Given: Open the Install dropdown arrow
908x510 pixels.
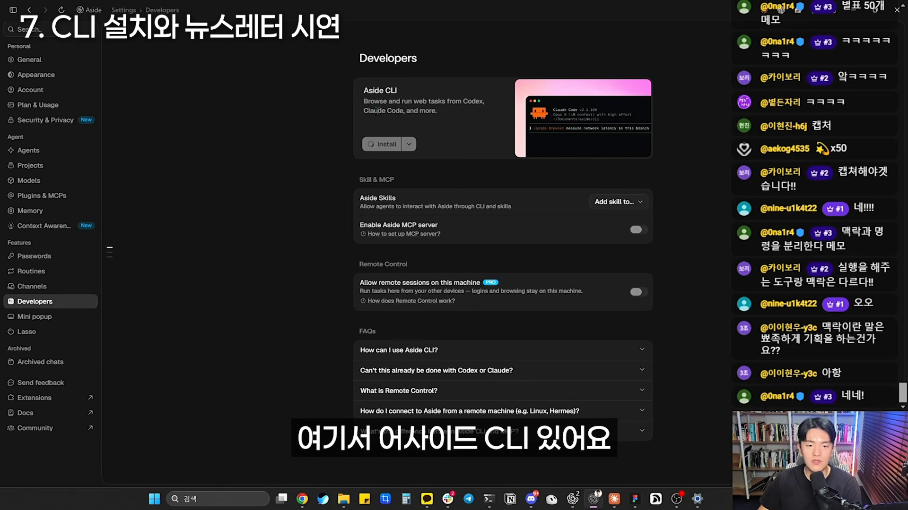Looking at the screenshot, I should (x=409, y=144).
